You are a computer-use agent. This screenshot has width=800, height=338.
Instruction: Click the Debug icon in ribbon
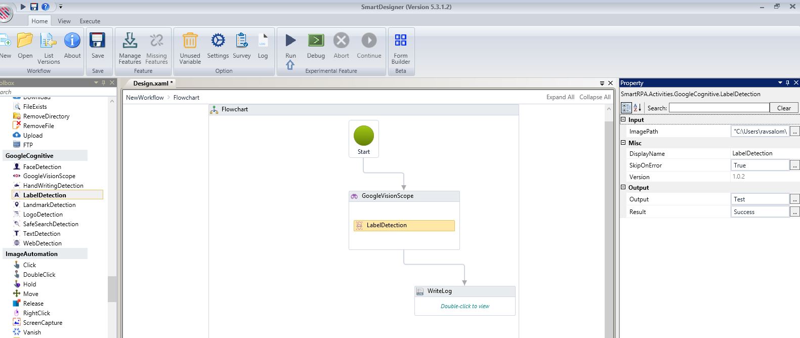pyautogui.click(x=316, y=41)
